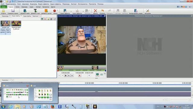Screen dimensions: 193x109
Task: Click 0:04:00.000 mark on timeline ruler
Action: click(x=157, y=83)
